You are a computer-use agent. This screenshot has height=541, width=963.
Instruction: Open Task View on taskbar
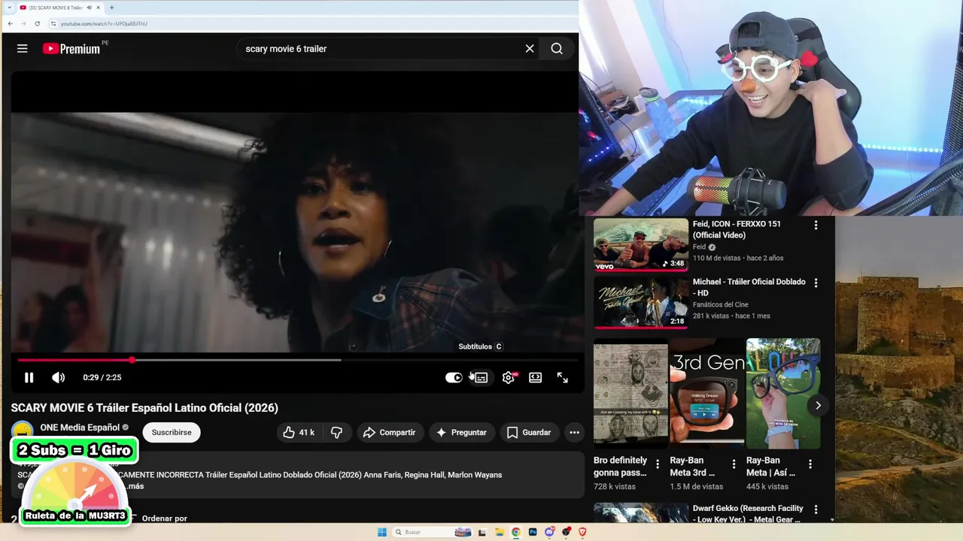tap(482, 532)
